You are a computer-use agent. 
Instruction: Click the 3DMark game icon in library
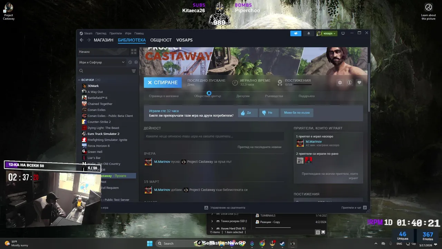click(x=84, y=86)
